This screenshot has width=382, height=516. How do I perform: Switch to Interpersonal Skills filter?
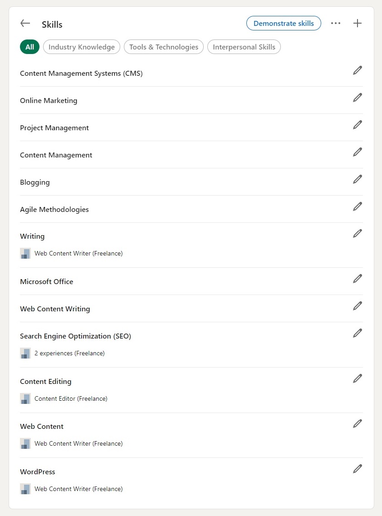click(244, 47)
